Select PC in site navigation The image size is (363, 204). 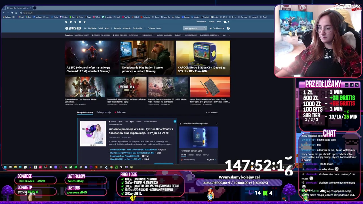[85, 28]
